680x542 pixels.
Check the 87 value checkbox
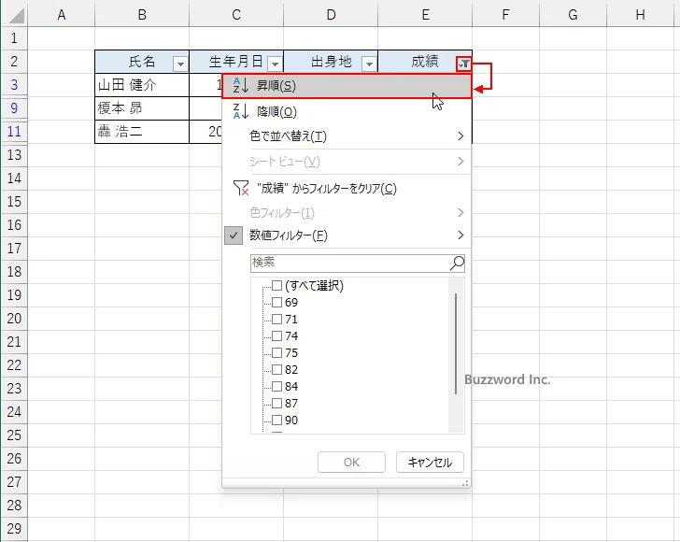(x=276, y=403)
